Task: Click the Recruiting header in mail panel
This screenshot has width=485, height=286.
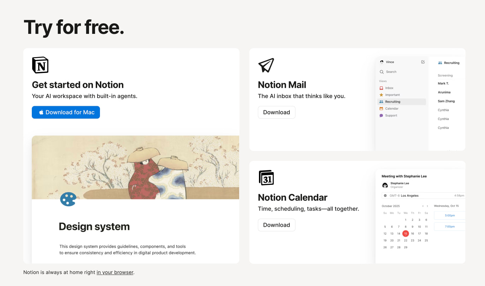Action: [x=449, y=63]
